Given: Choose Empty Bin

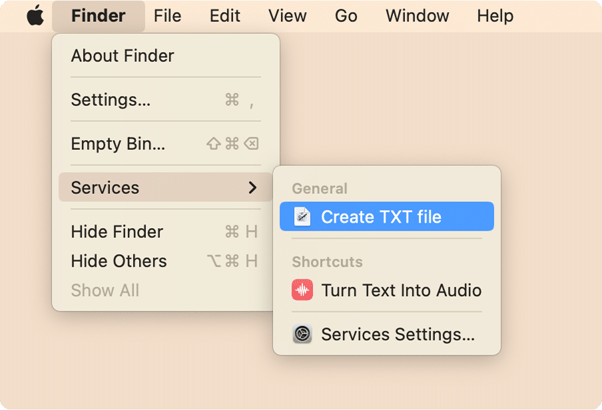Looking at the screenshot, I should tap(118, 144).
